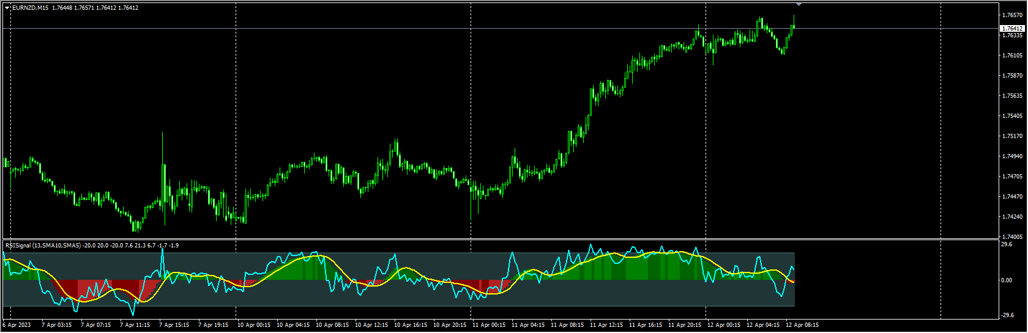Viewport: 1028px width, 333px height.
Task: Click the 12 Apr 04:15 time label
Action: 763,325
